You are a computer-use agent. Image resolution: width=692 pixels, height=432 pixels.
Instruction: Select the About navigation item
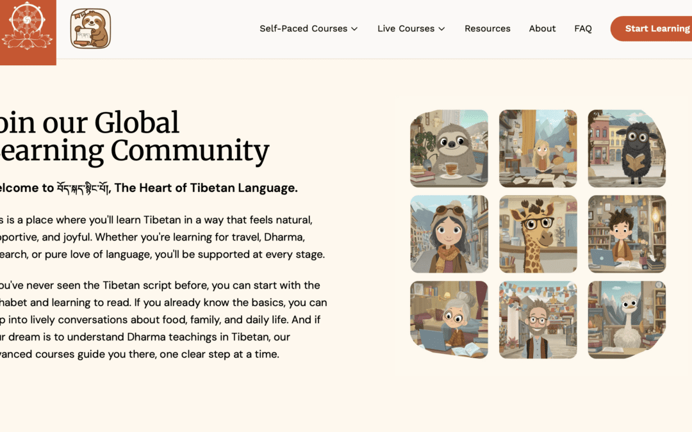coord(542,28)
